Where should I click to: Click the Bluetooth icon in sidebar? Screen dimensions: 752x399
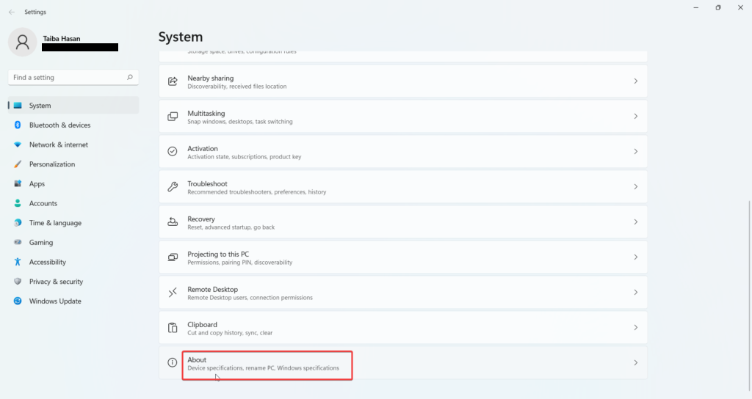[18, 125]
